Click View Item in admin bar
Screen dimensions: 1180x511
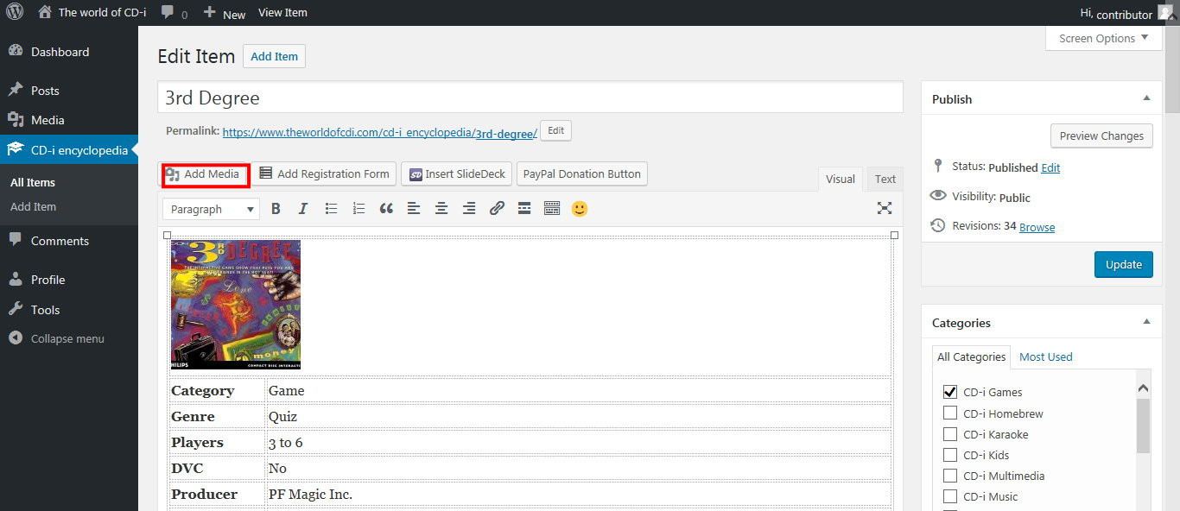tap(282, 12)
